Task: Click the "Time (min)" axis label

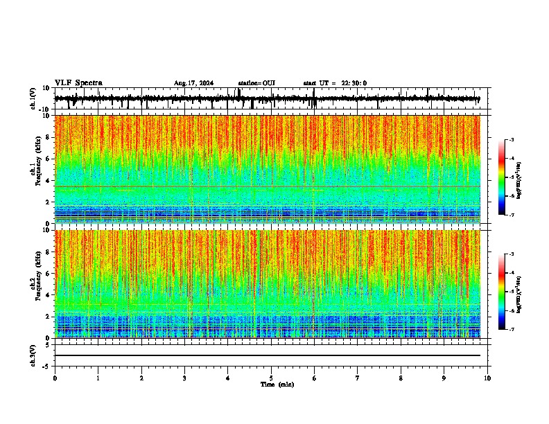Action: (x=277, y=385)
